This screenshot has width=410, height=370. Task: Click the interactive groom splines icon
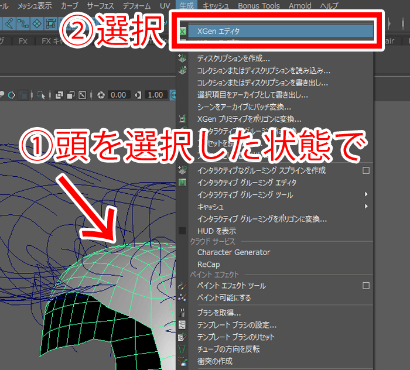[182, 170]
